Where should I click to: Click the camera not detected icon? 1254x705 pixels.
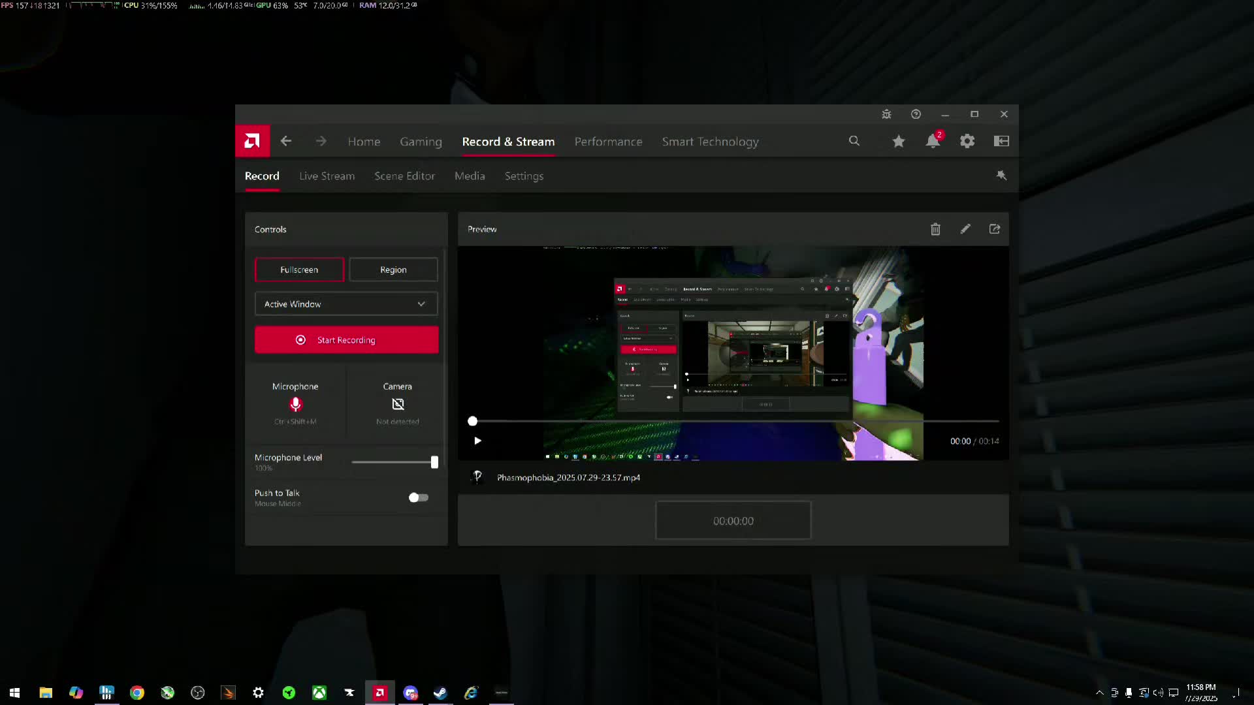click(x=398, y=404)
